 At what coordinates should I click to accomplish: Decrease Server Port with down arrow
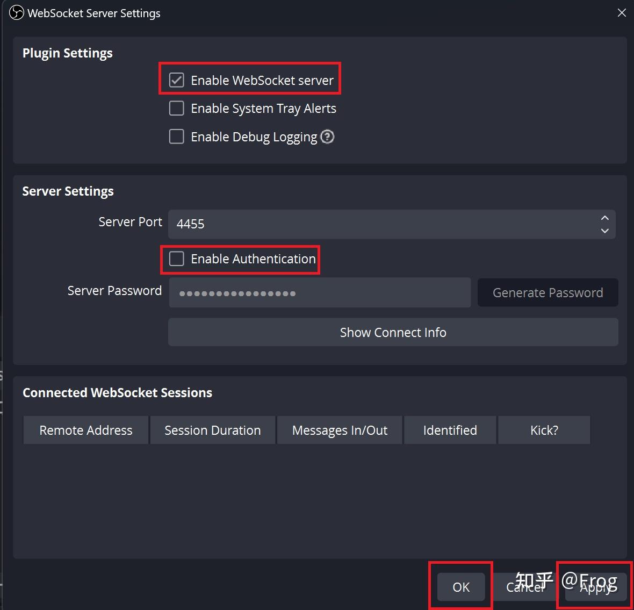click(604, 231)
